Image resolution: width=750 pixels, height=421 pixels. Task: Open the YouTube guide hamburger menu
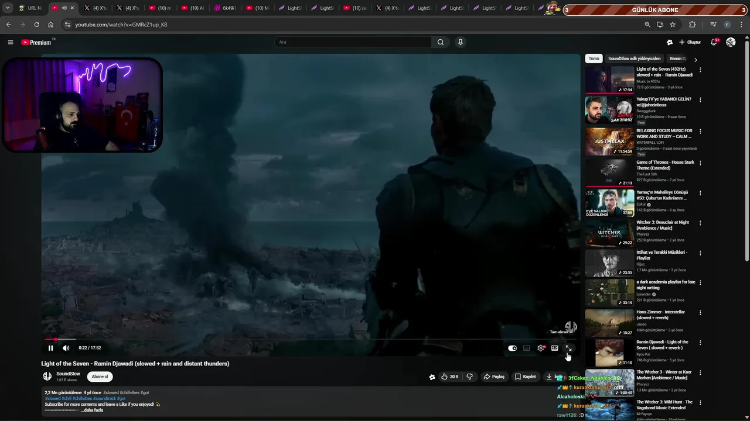click(10, 42)
